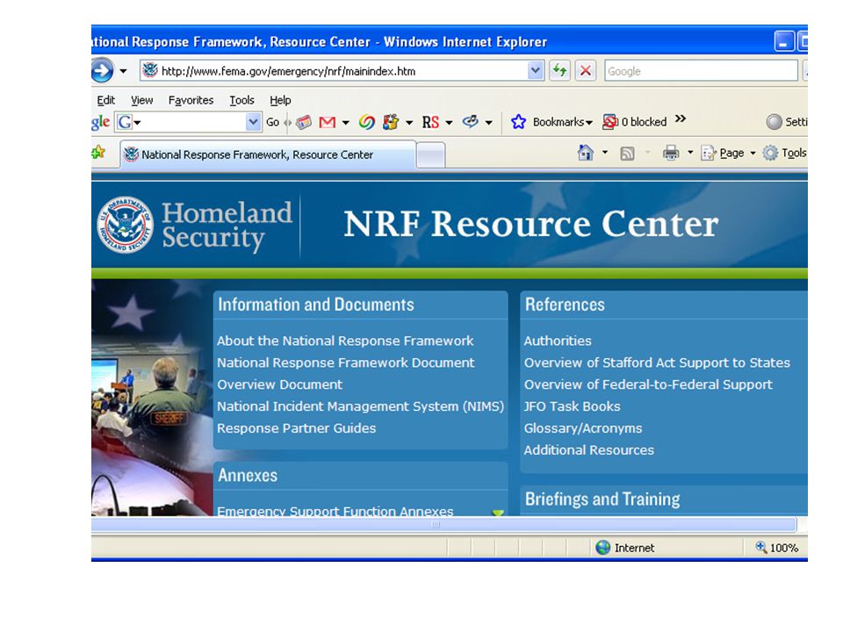Open the Overview Document link
The image size is (843, 632).
coord(279,384)
